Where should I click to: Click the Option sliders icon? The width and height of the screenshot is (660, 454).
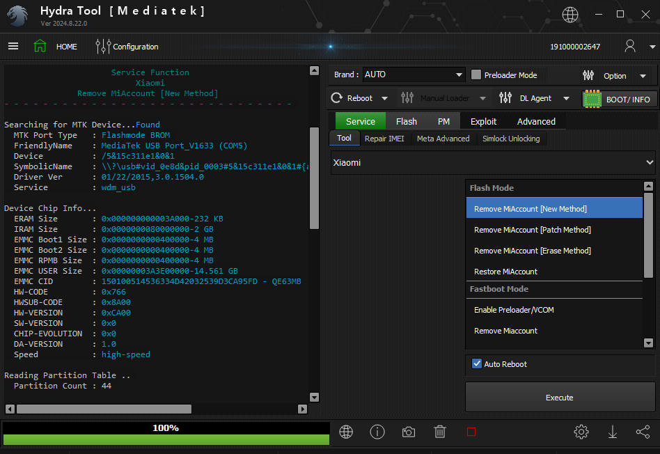[x=588, y=75]
